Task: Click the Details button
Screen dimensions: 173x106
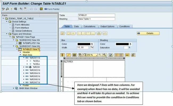Action: (148, 33)
